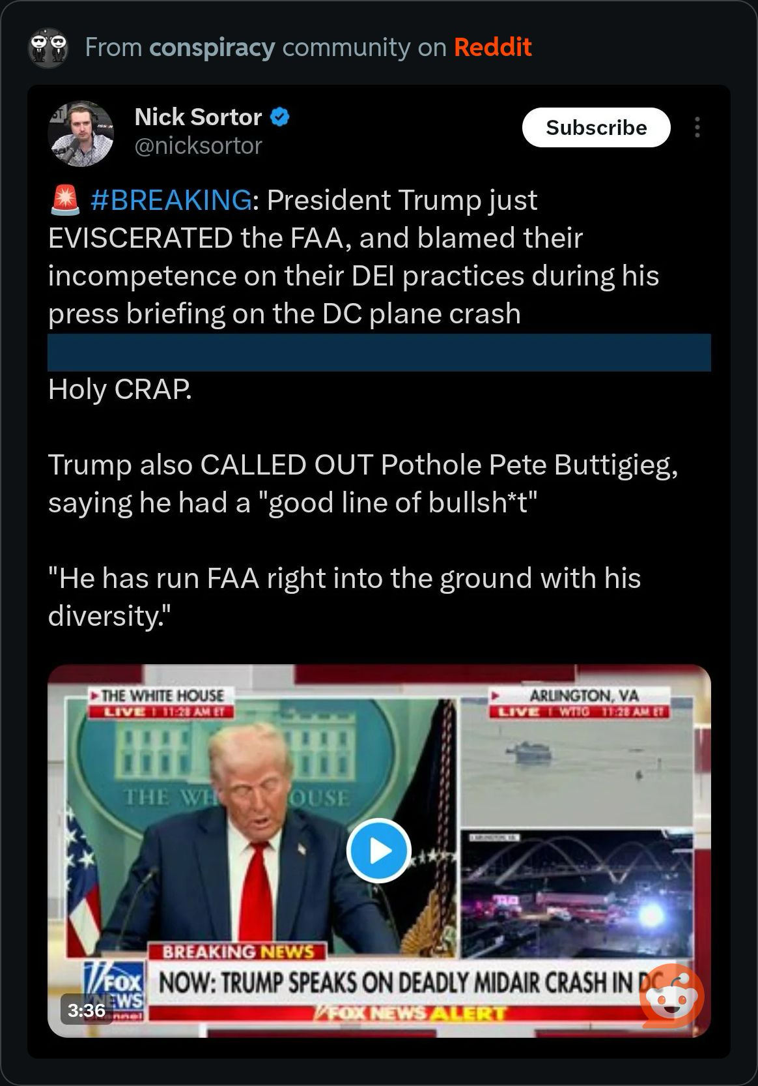
Task: Click the blue verified checkmark badge
Action: (280, 117)
